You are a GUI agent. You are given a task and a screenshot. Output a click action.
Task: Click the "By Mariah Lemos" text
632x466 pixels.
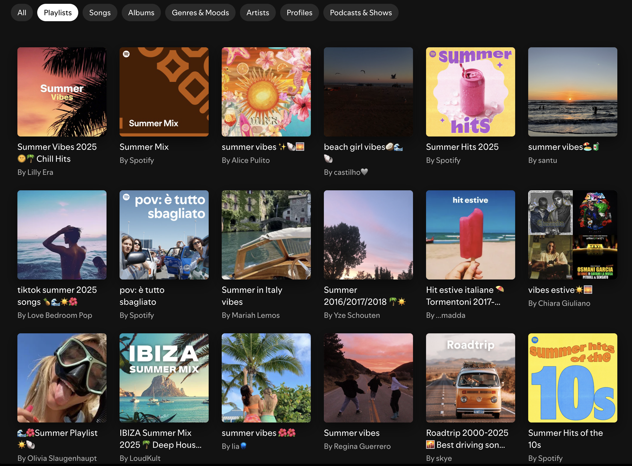tap(251, 315)
